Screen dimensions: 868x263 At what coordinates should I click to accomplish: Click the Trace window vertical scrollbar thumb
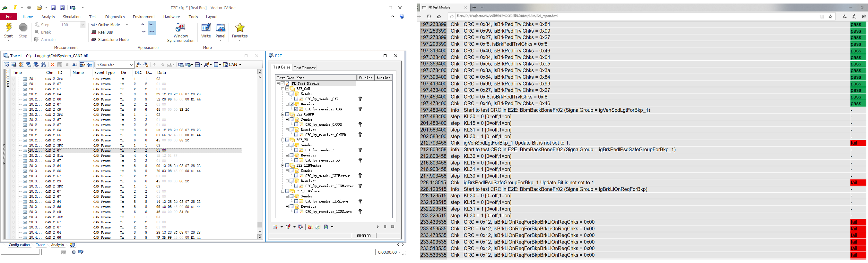pyautogui.click(x=259, y=224)
